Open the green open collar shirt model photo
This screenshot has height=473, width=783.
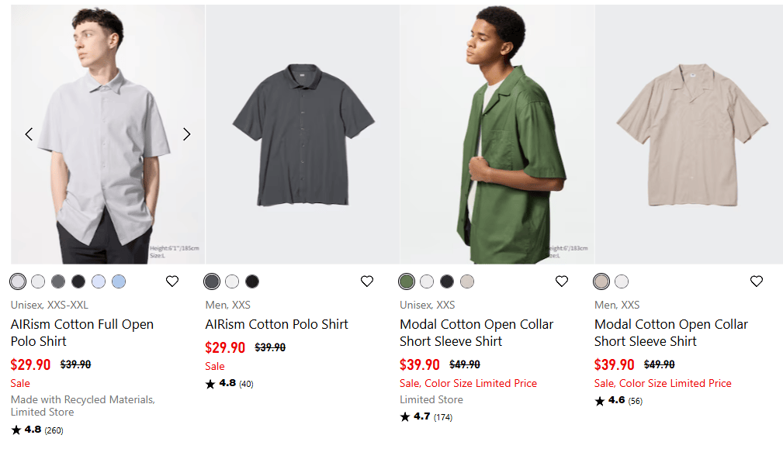(x=497, y=136)
